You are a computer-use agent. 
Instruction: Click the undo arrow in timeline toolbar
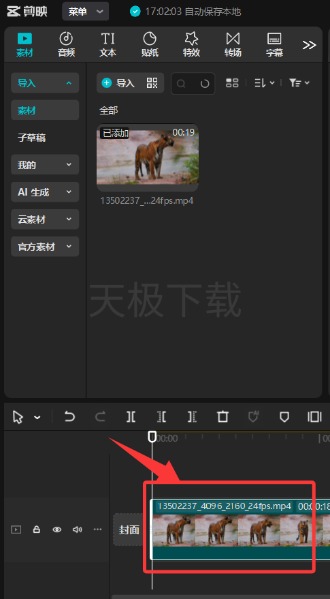(x=69, y=416)
